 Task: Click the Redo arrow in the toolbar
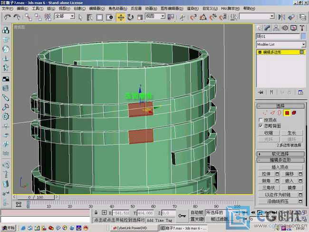pyautogui.click(x=17, y=17)
